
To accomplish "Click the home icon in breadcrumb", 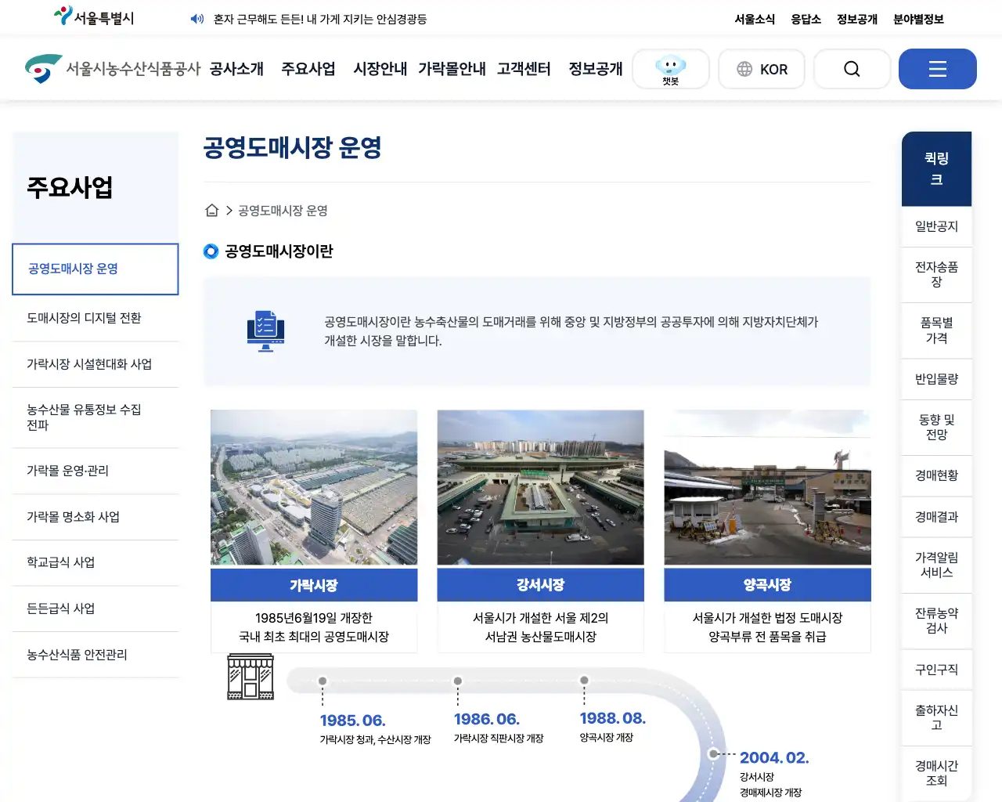I will pos(211,211).
